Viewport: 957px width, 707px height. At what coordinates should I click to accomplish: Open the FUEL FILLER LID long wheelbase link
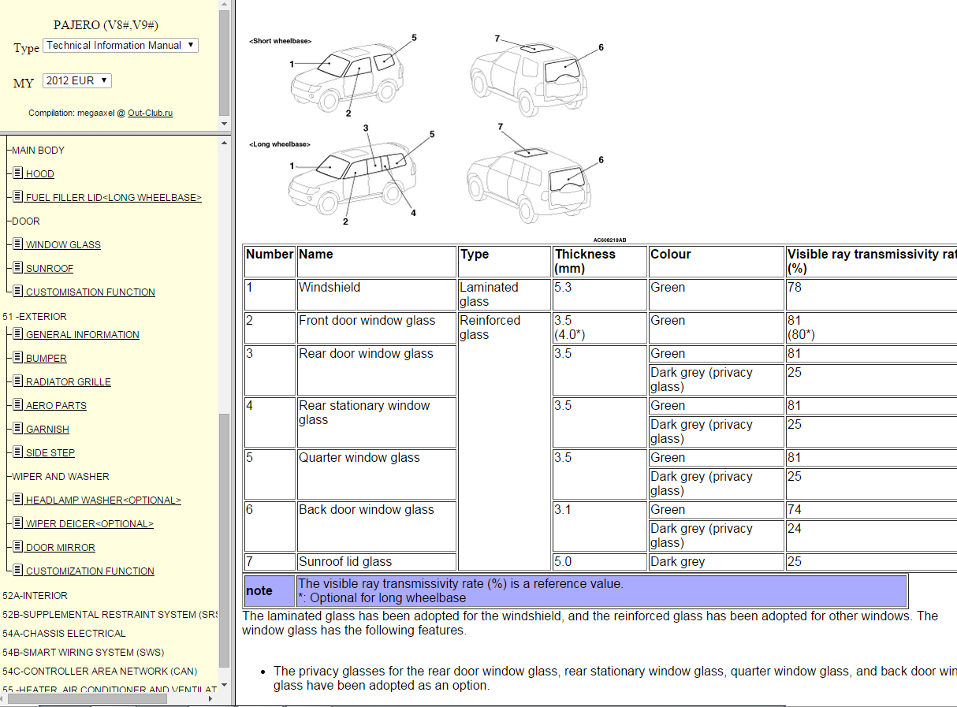point(114,198)
